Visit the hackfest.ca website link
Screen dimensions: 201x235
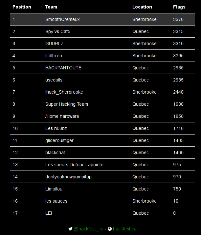[125, 229]
